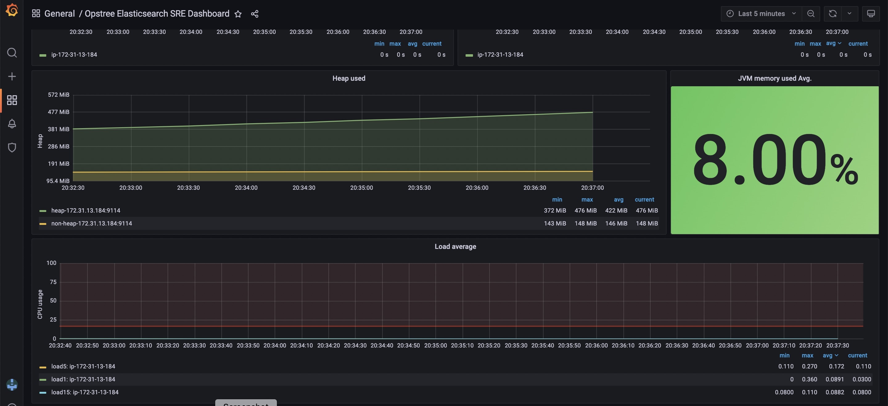The width and height of the screenshot is (888, 406).
Task: Click the Grafana logo home icon
Action: (x=12, y=10)
